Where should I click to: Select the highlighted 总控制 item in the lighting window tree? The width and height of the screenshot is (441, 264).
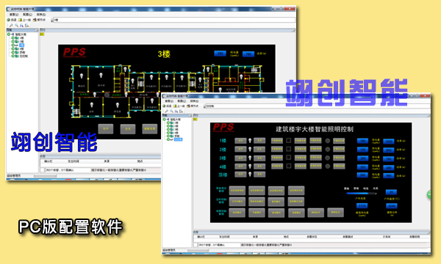[x=178, y=139]
